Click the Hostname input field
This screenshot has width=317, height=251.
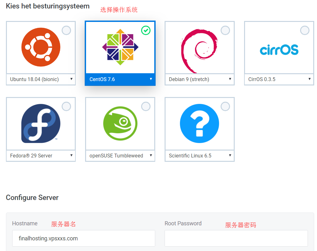84,238
